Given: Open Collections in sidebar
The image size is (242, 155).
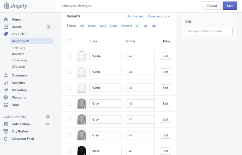Looking at the screenshot, I should [19, 60].
